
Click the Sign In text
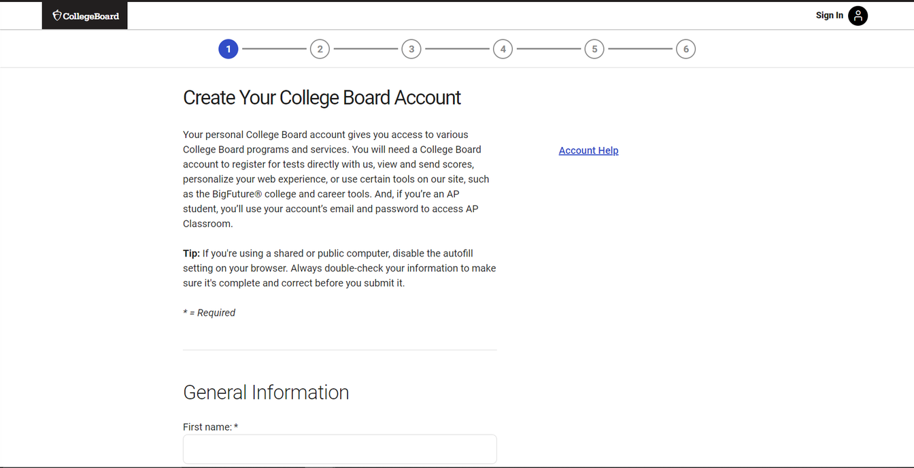click(830, 16)
